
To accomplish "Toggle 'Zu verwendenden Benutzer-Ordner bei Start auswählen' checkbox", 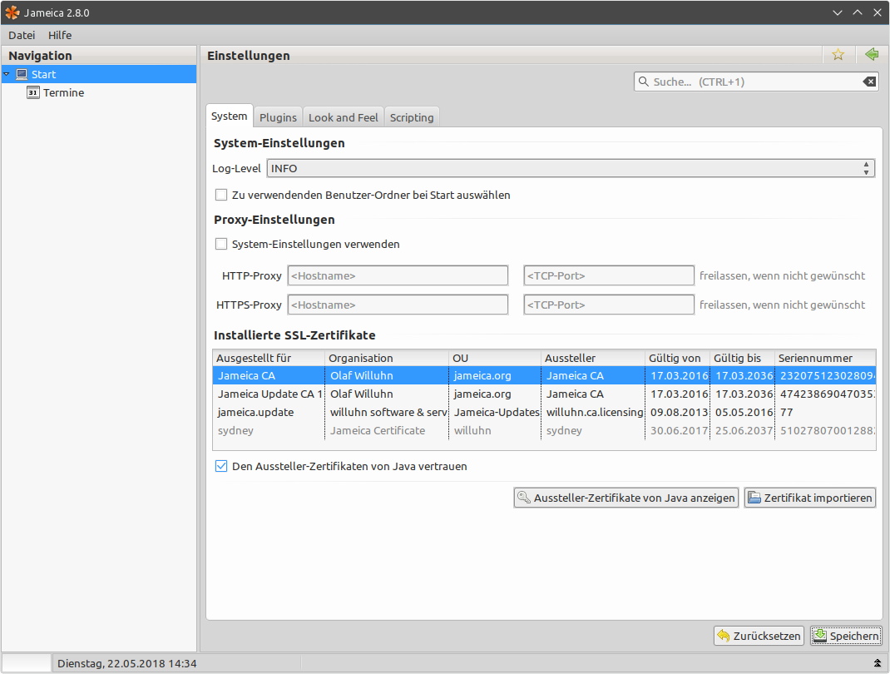I will click(x=221, y=195).
